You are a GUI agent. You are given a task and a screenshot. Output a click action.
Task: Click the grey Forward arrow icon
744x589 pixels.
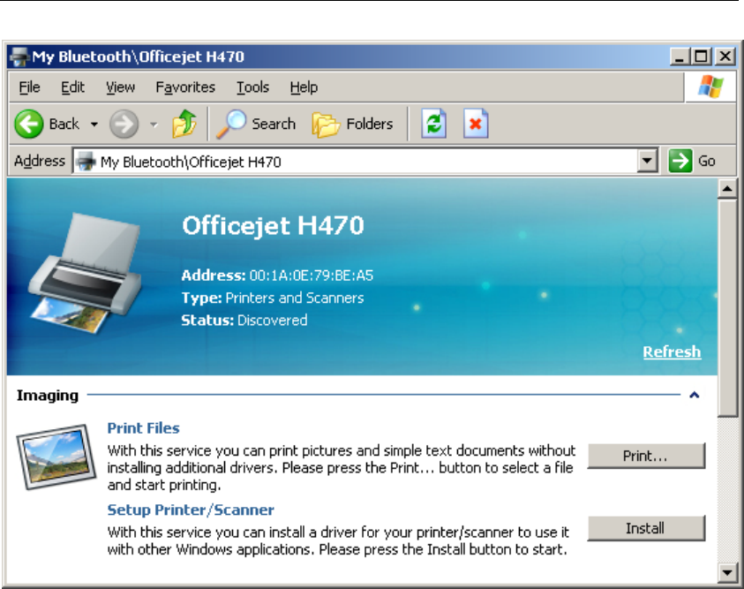[124, 124]
